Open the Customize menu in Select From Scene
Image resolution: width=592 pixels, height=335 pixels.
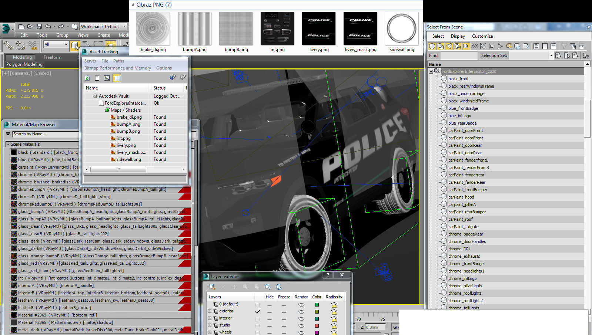(x=482, y=36)
